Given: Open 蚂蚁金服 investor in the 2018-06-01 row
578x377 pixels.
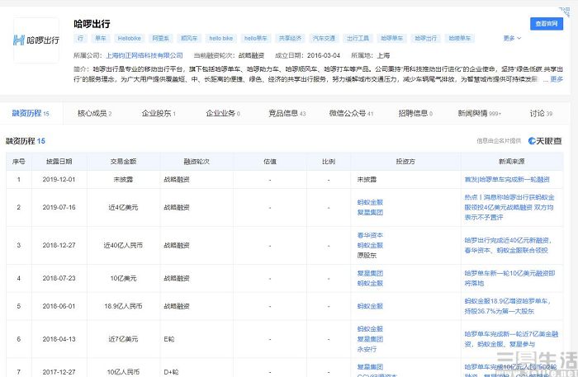Looking at the screenshot, I should [370, 306].
